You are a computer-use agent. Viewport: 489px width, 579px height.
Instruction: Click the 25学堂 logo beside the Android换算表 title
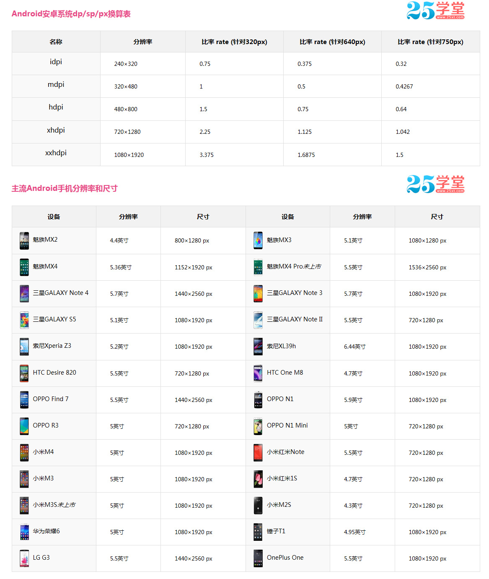pos(435,10)
